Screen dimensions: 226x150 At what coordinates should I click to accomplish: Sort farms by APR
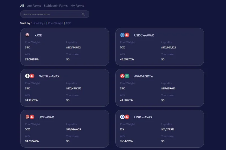(x=68, y=23)
